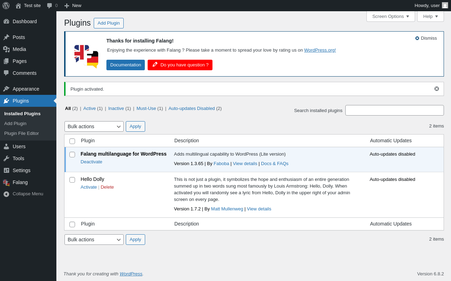Open the top Bulk actions dropdown

[x=94, y=126]
